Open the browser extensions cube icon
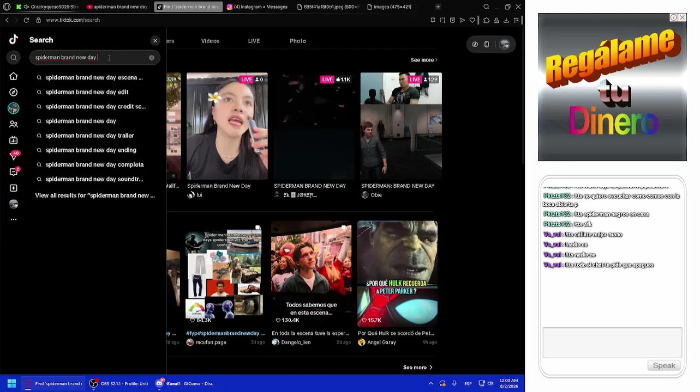The height and width of the screenshot is (392, 700). (486, 20)
